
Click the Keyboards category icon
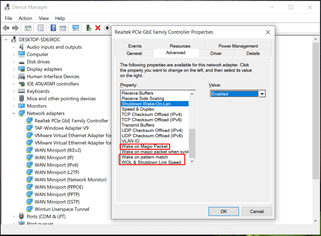coord(22,91)
